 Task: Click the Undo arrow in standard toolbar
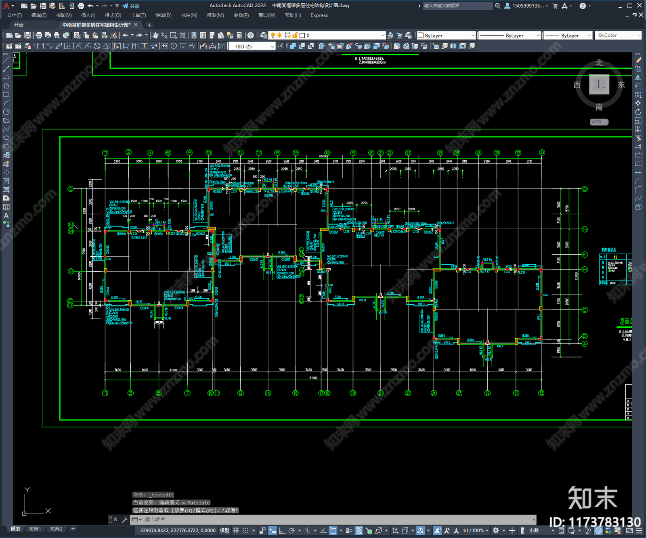126,36
